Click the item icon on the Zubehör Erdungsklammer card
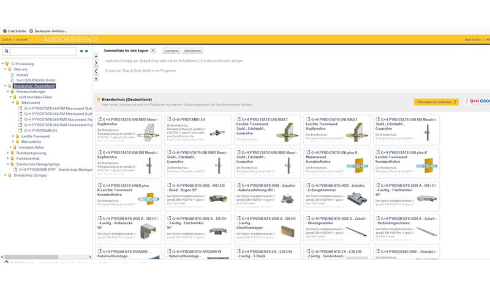The image size is (490, 289). click(x=308, y=186)
